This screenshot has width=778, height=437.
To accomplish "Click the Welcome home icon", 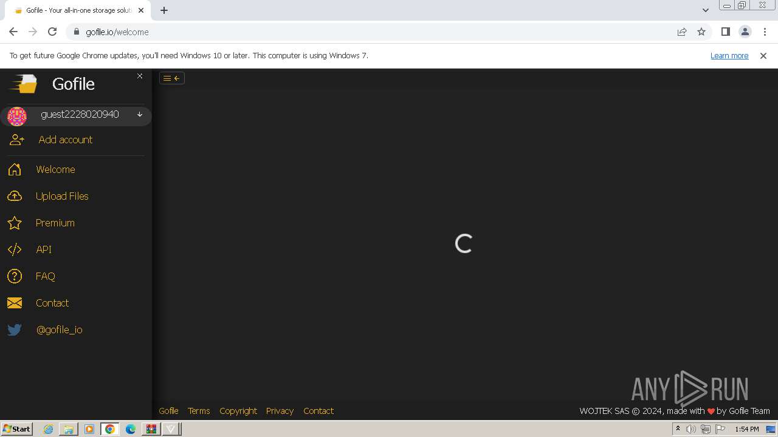I will tap(15, 170).
